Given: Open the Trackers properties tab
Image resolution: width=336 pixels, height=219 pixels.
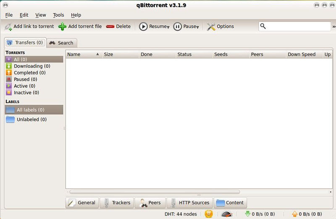Looking at the screenshot, I should pyautogui.click(x=117, y=203).
